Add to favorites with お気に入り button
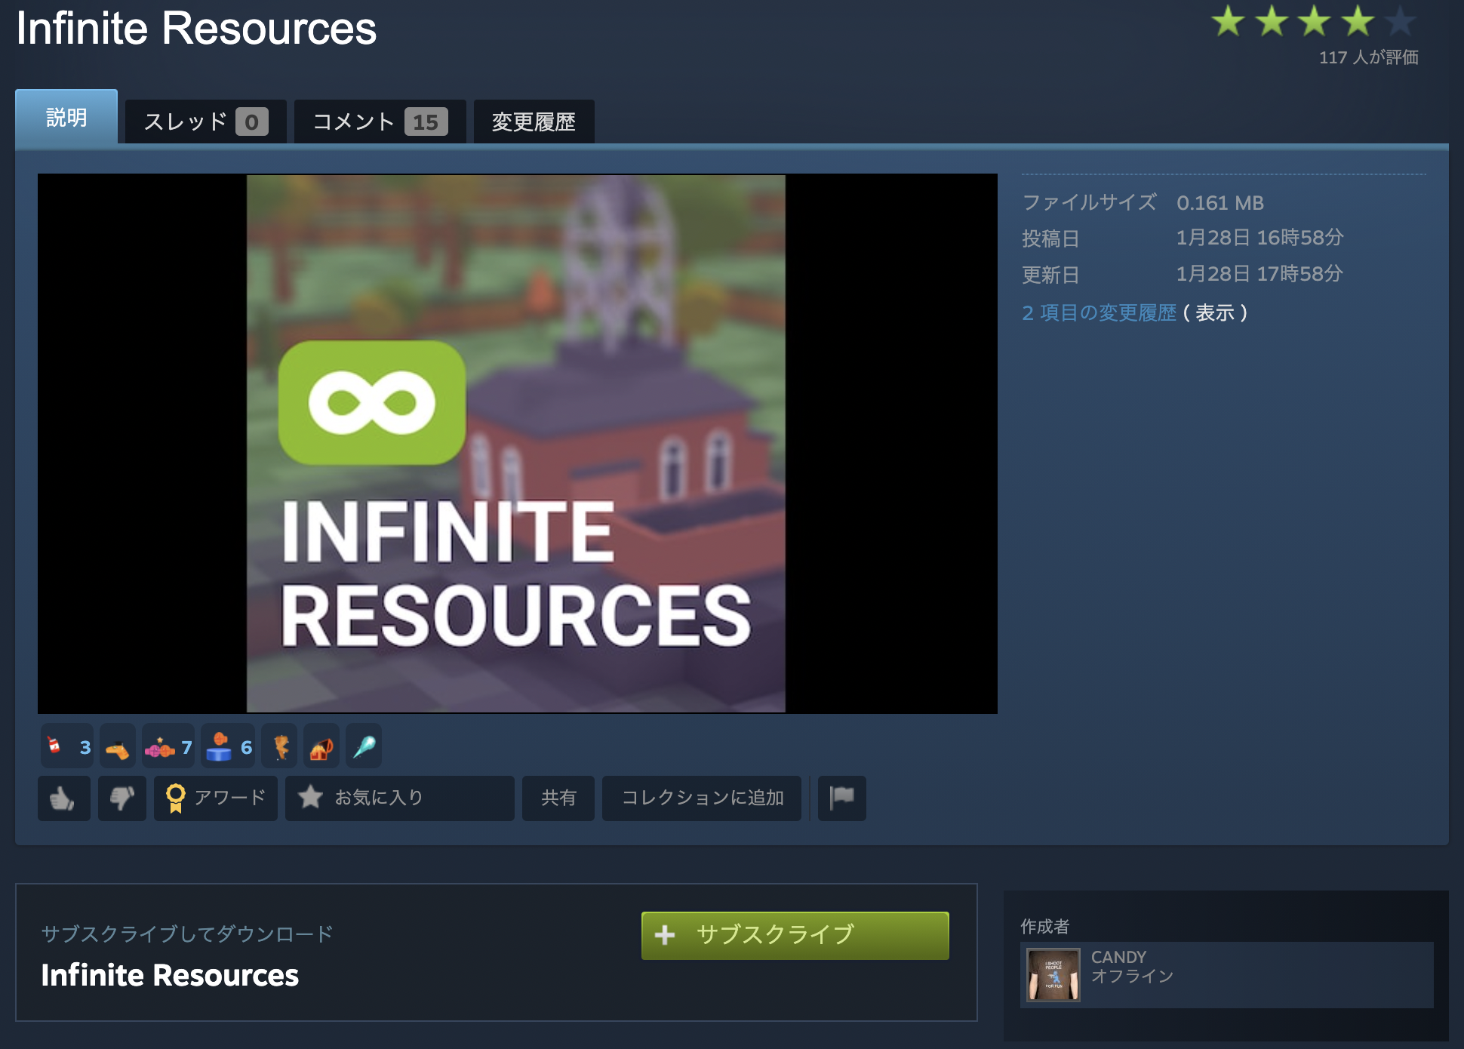Screen dimensions: 1464x1049 (x=399, y=798)
